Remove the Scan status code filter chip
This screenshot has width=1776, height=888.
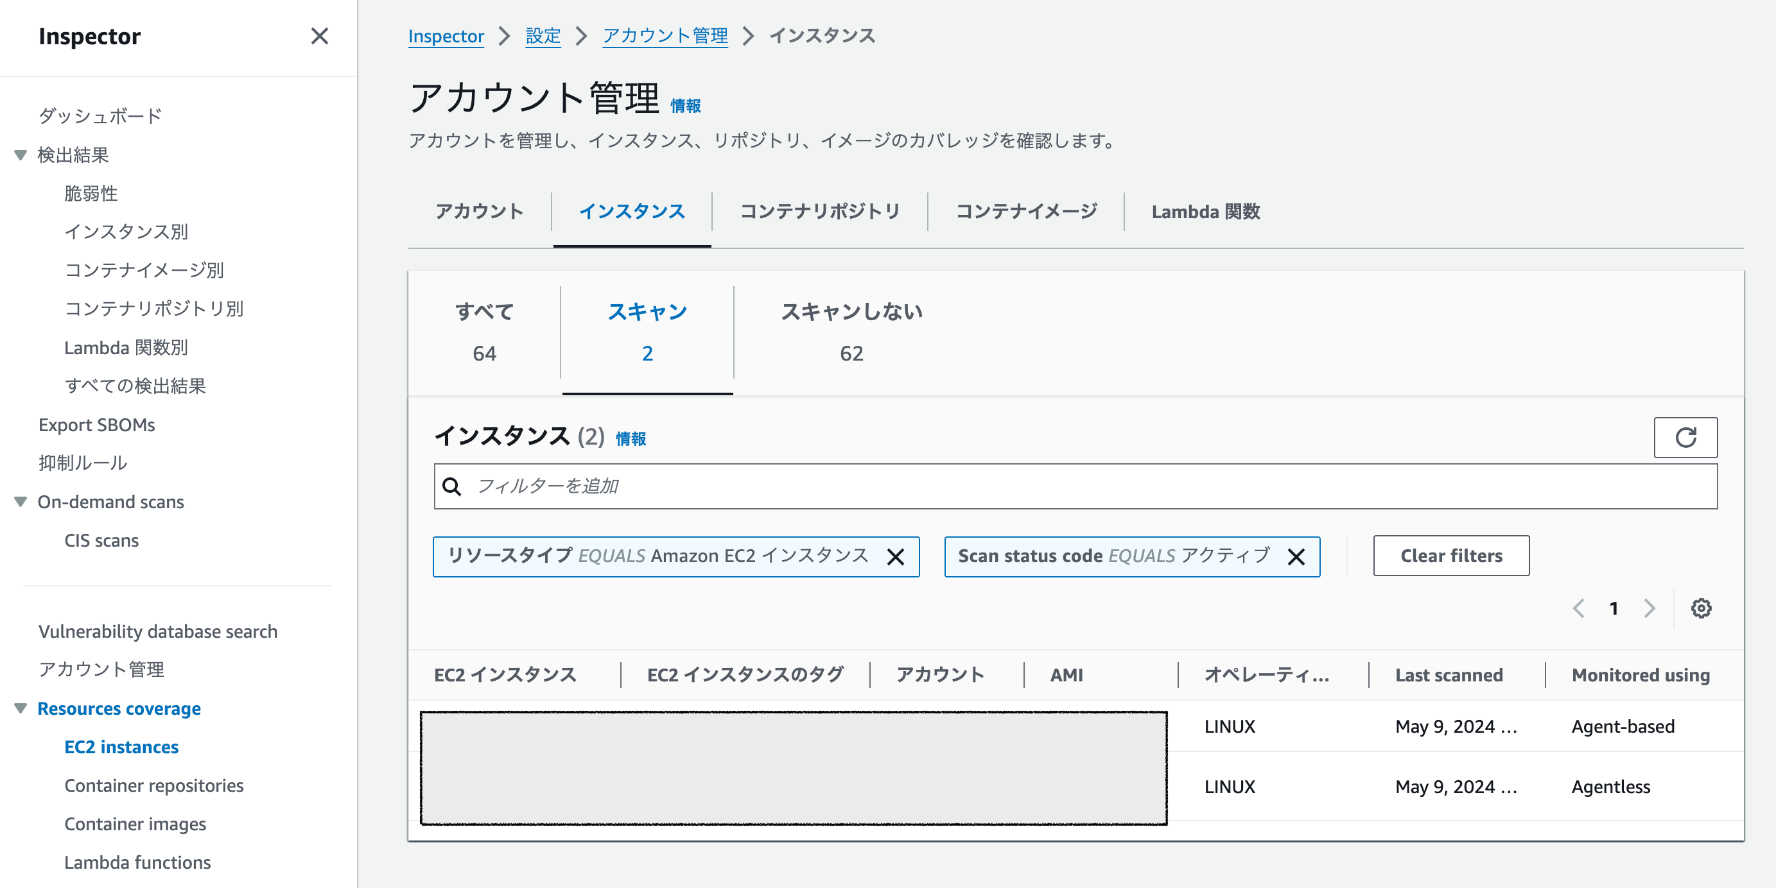click(1297, 556)
